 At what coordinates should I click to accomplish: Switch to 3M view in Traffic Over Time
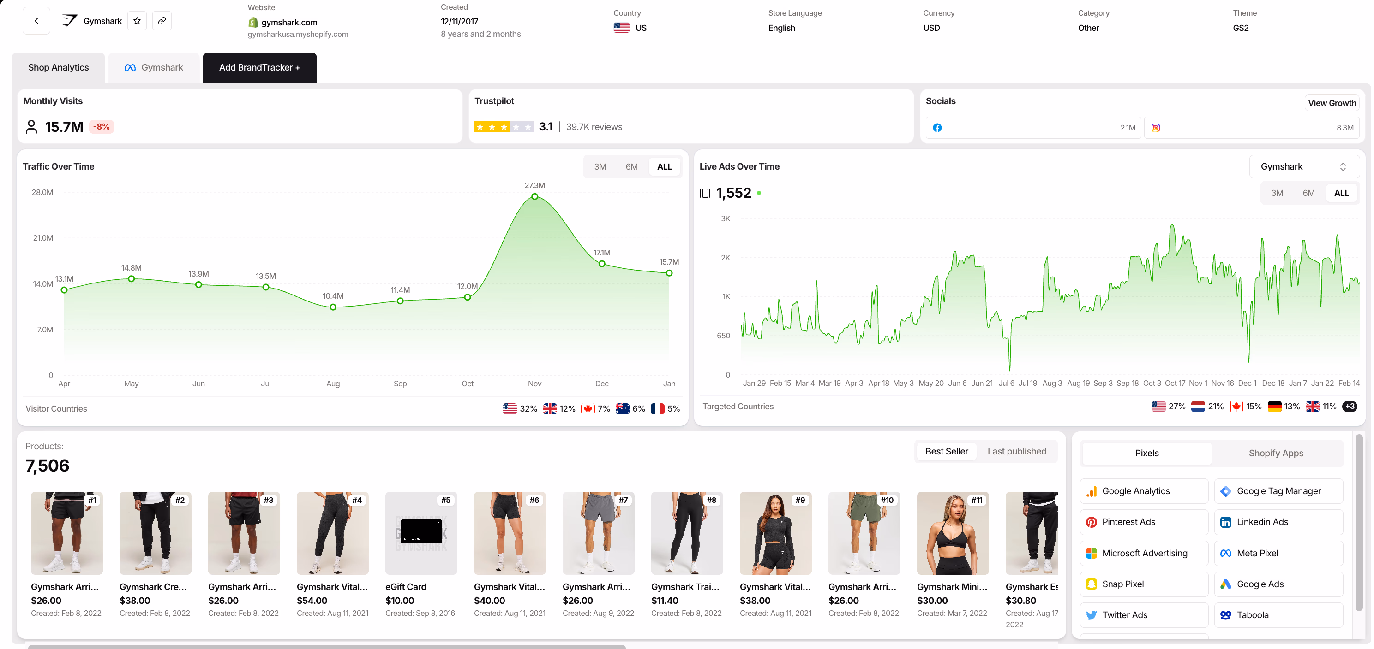click(x=600, y=166)
